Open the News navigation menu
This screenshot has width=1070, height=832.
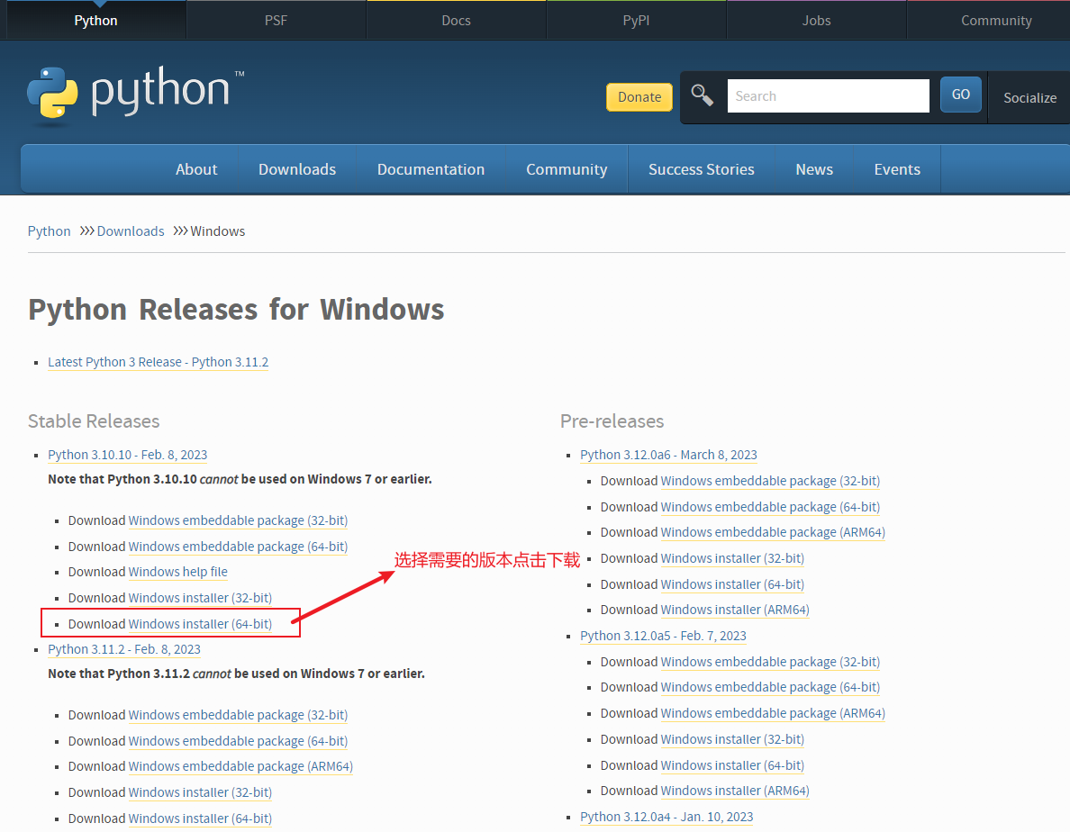(814, 169)
